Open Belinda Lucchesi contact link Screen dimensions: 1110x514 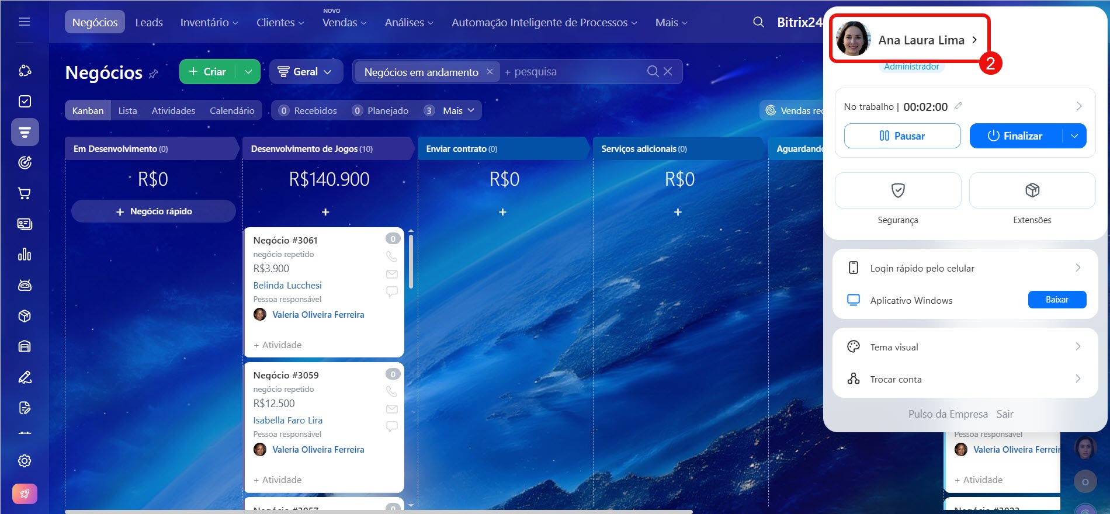(287, 285)
